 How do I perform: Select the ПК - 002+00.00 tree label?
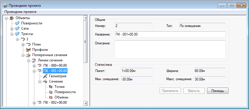point(55,102)
